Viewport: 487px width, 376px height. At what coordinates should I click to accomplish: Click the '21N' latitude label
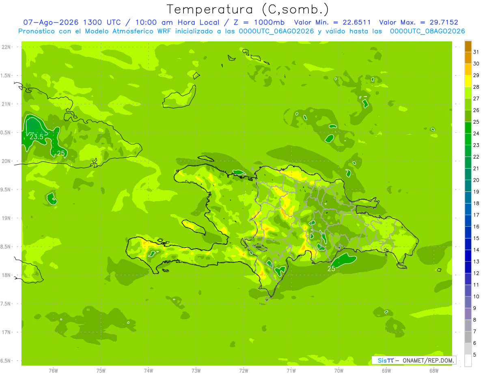click(6, 104)
